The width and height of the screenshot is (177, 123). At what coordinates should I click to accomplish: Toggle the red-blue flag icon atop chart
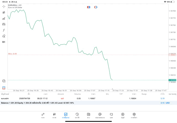pos(88,7)
